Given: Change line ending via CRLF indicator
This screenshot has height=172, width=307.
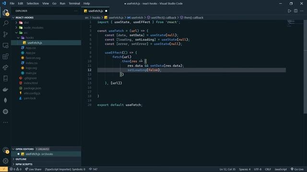Looking at the screenshot, I should coord(268,169).
